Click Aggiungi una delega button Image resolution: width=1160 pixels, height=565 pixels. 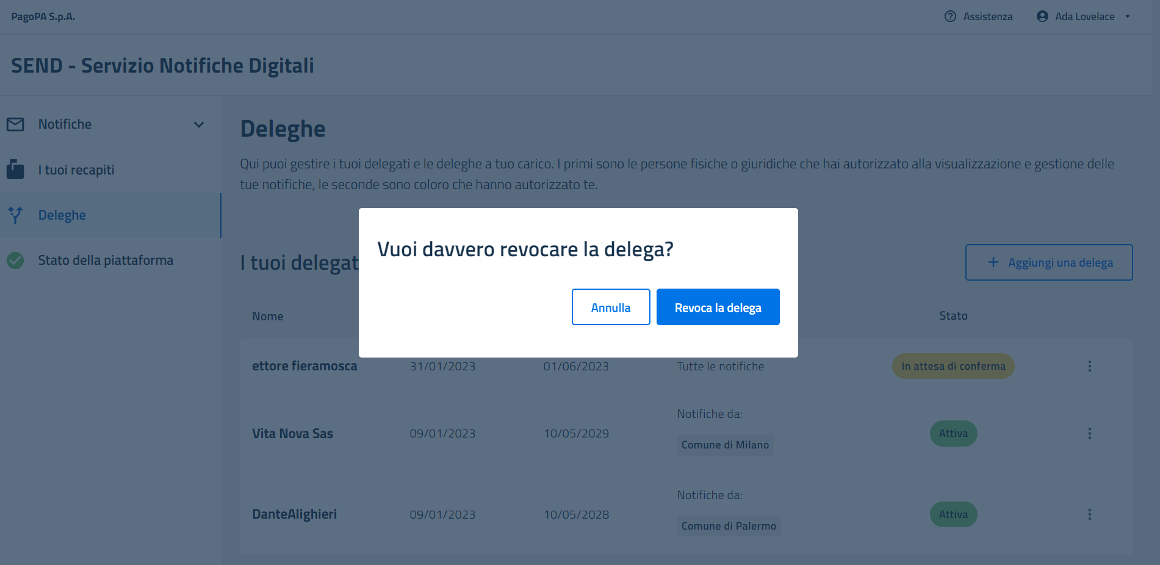(1048, 262)
